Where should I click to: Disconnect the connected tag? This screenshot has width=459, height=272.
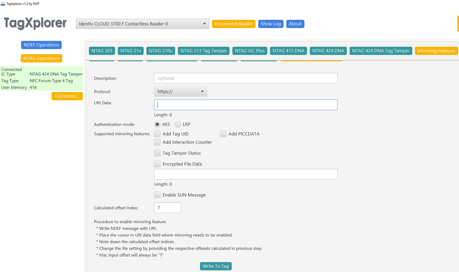pos(67,96)
